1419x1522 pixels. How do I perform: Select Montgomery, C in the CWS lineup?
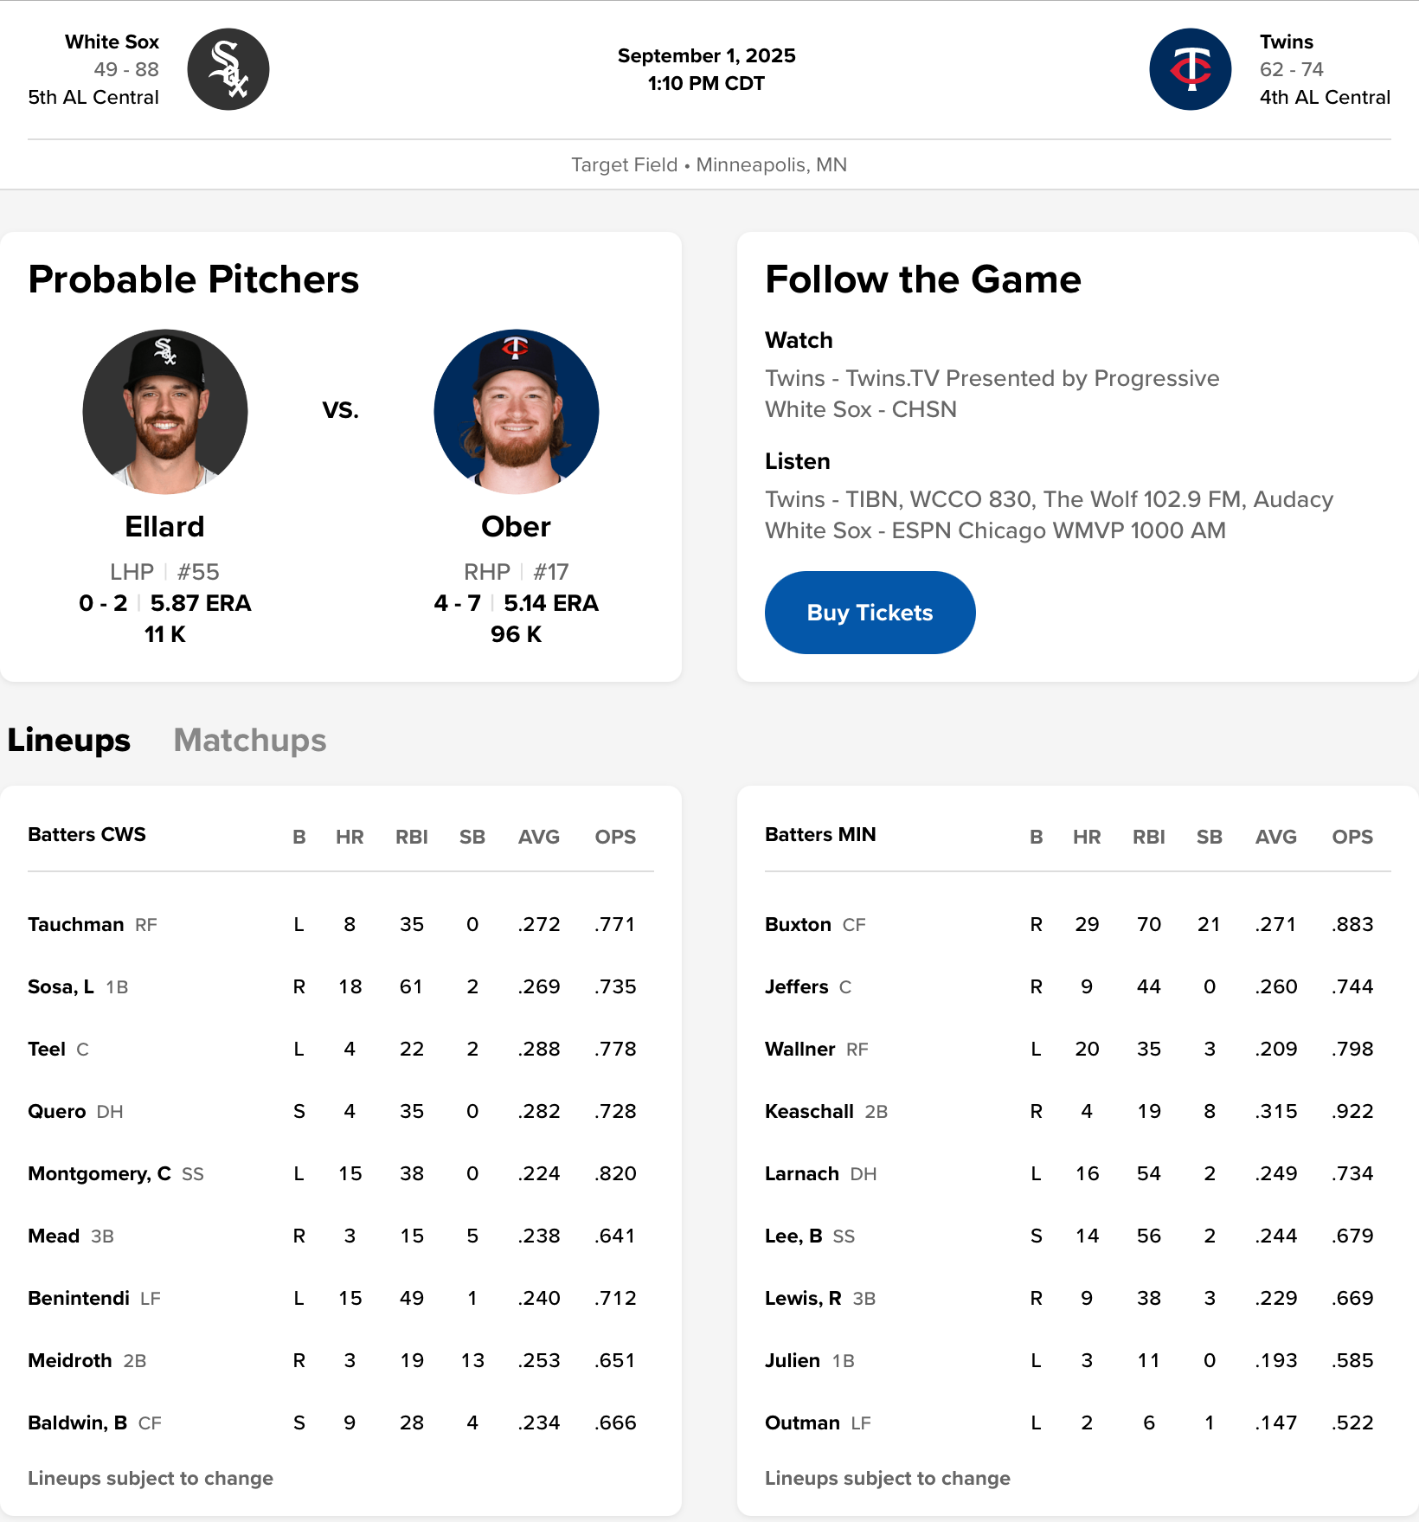pos(99,1173)
